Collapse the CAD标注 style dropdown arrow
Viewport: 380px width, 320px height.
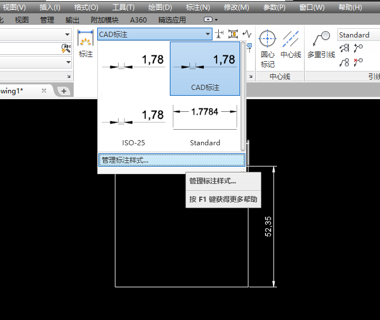208,34
